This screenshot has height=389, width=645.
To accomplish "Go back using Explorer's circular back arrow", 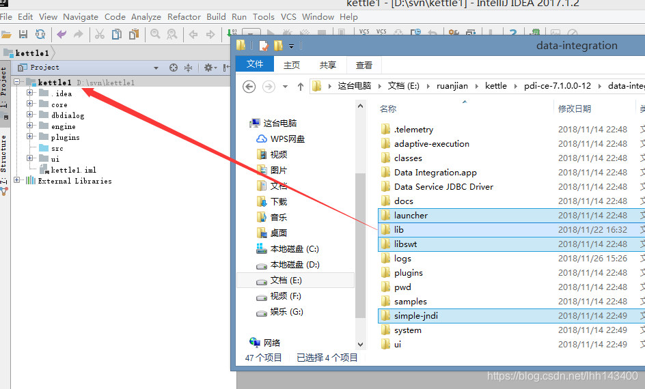I will [249, 87].
